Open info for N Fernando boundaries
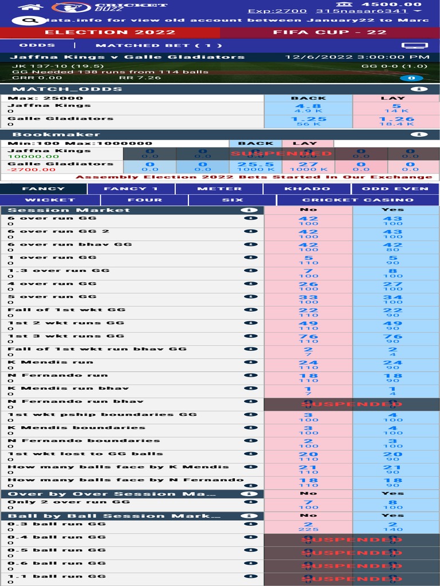440x586 pixels. [x=251, y=441]
